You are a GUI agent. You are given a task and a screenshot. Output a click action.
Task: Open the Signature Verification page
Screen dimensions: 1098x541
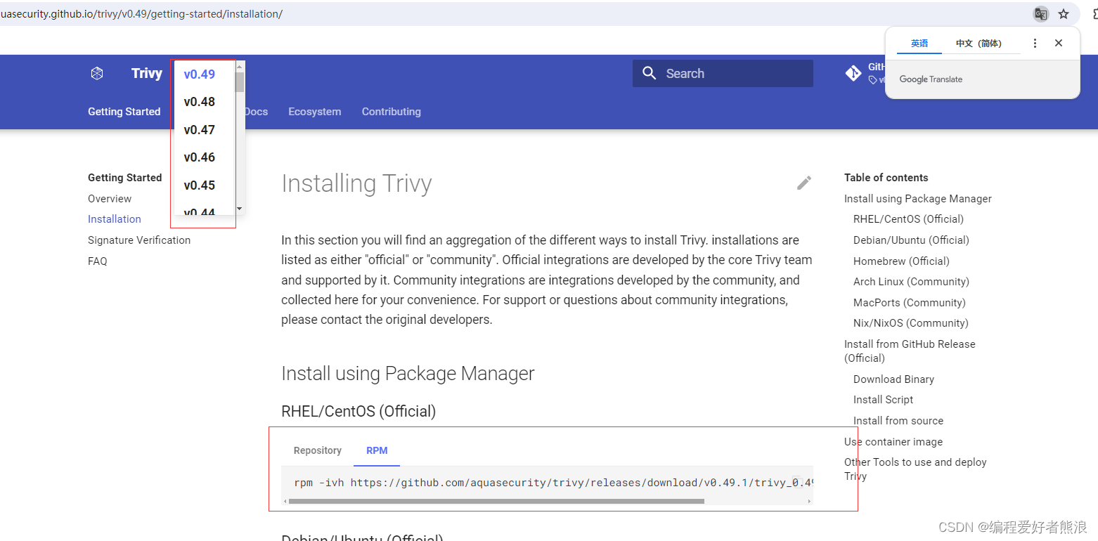(x=138, y=240)
